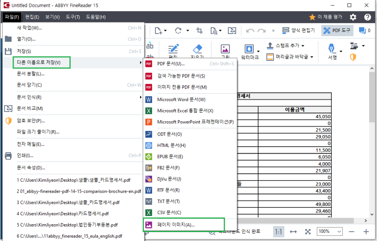This screenshot has width=377, height=241.
Task: Click the rotate page icon
Action: (x=178, y=30)
